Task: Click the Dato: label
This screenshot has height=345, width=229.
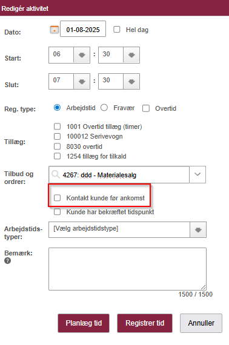Action: [13, 32]
